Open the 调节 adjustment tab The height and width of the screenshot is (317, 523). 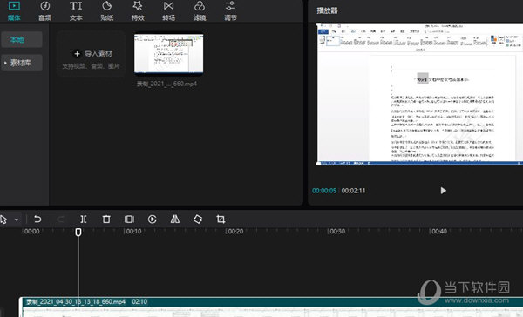(230, 11)
